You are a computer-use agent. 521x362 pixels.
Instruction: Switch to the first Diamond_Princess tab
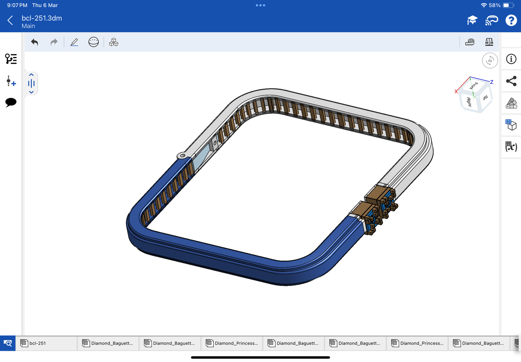(232, 343)
